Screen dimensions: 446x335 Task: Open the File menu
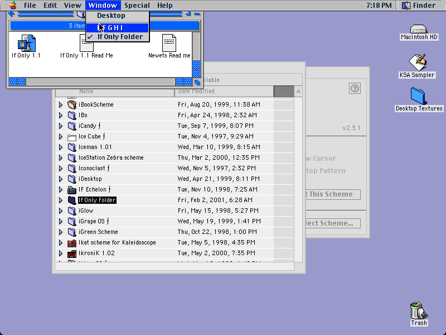30,5
